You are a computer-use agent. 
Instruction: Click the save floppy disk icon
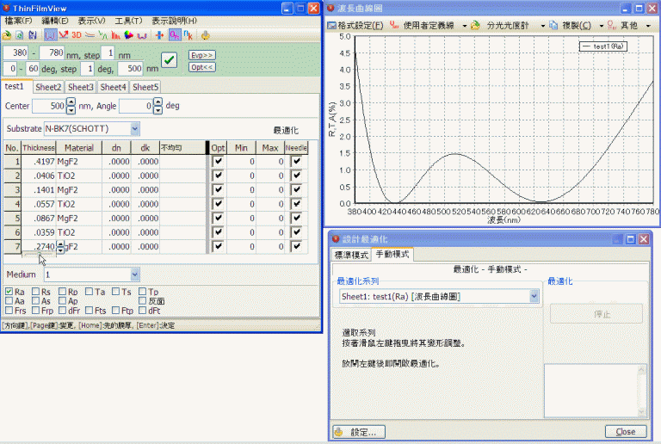33,35
